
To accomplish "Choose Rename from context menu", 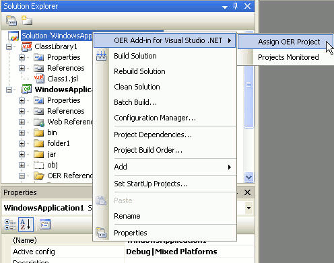I will [x=164, y=216].
